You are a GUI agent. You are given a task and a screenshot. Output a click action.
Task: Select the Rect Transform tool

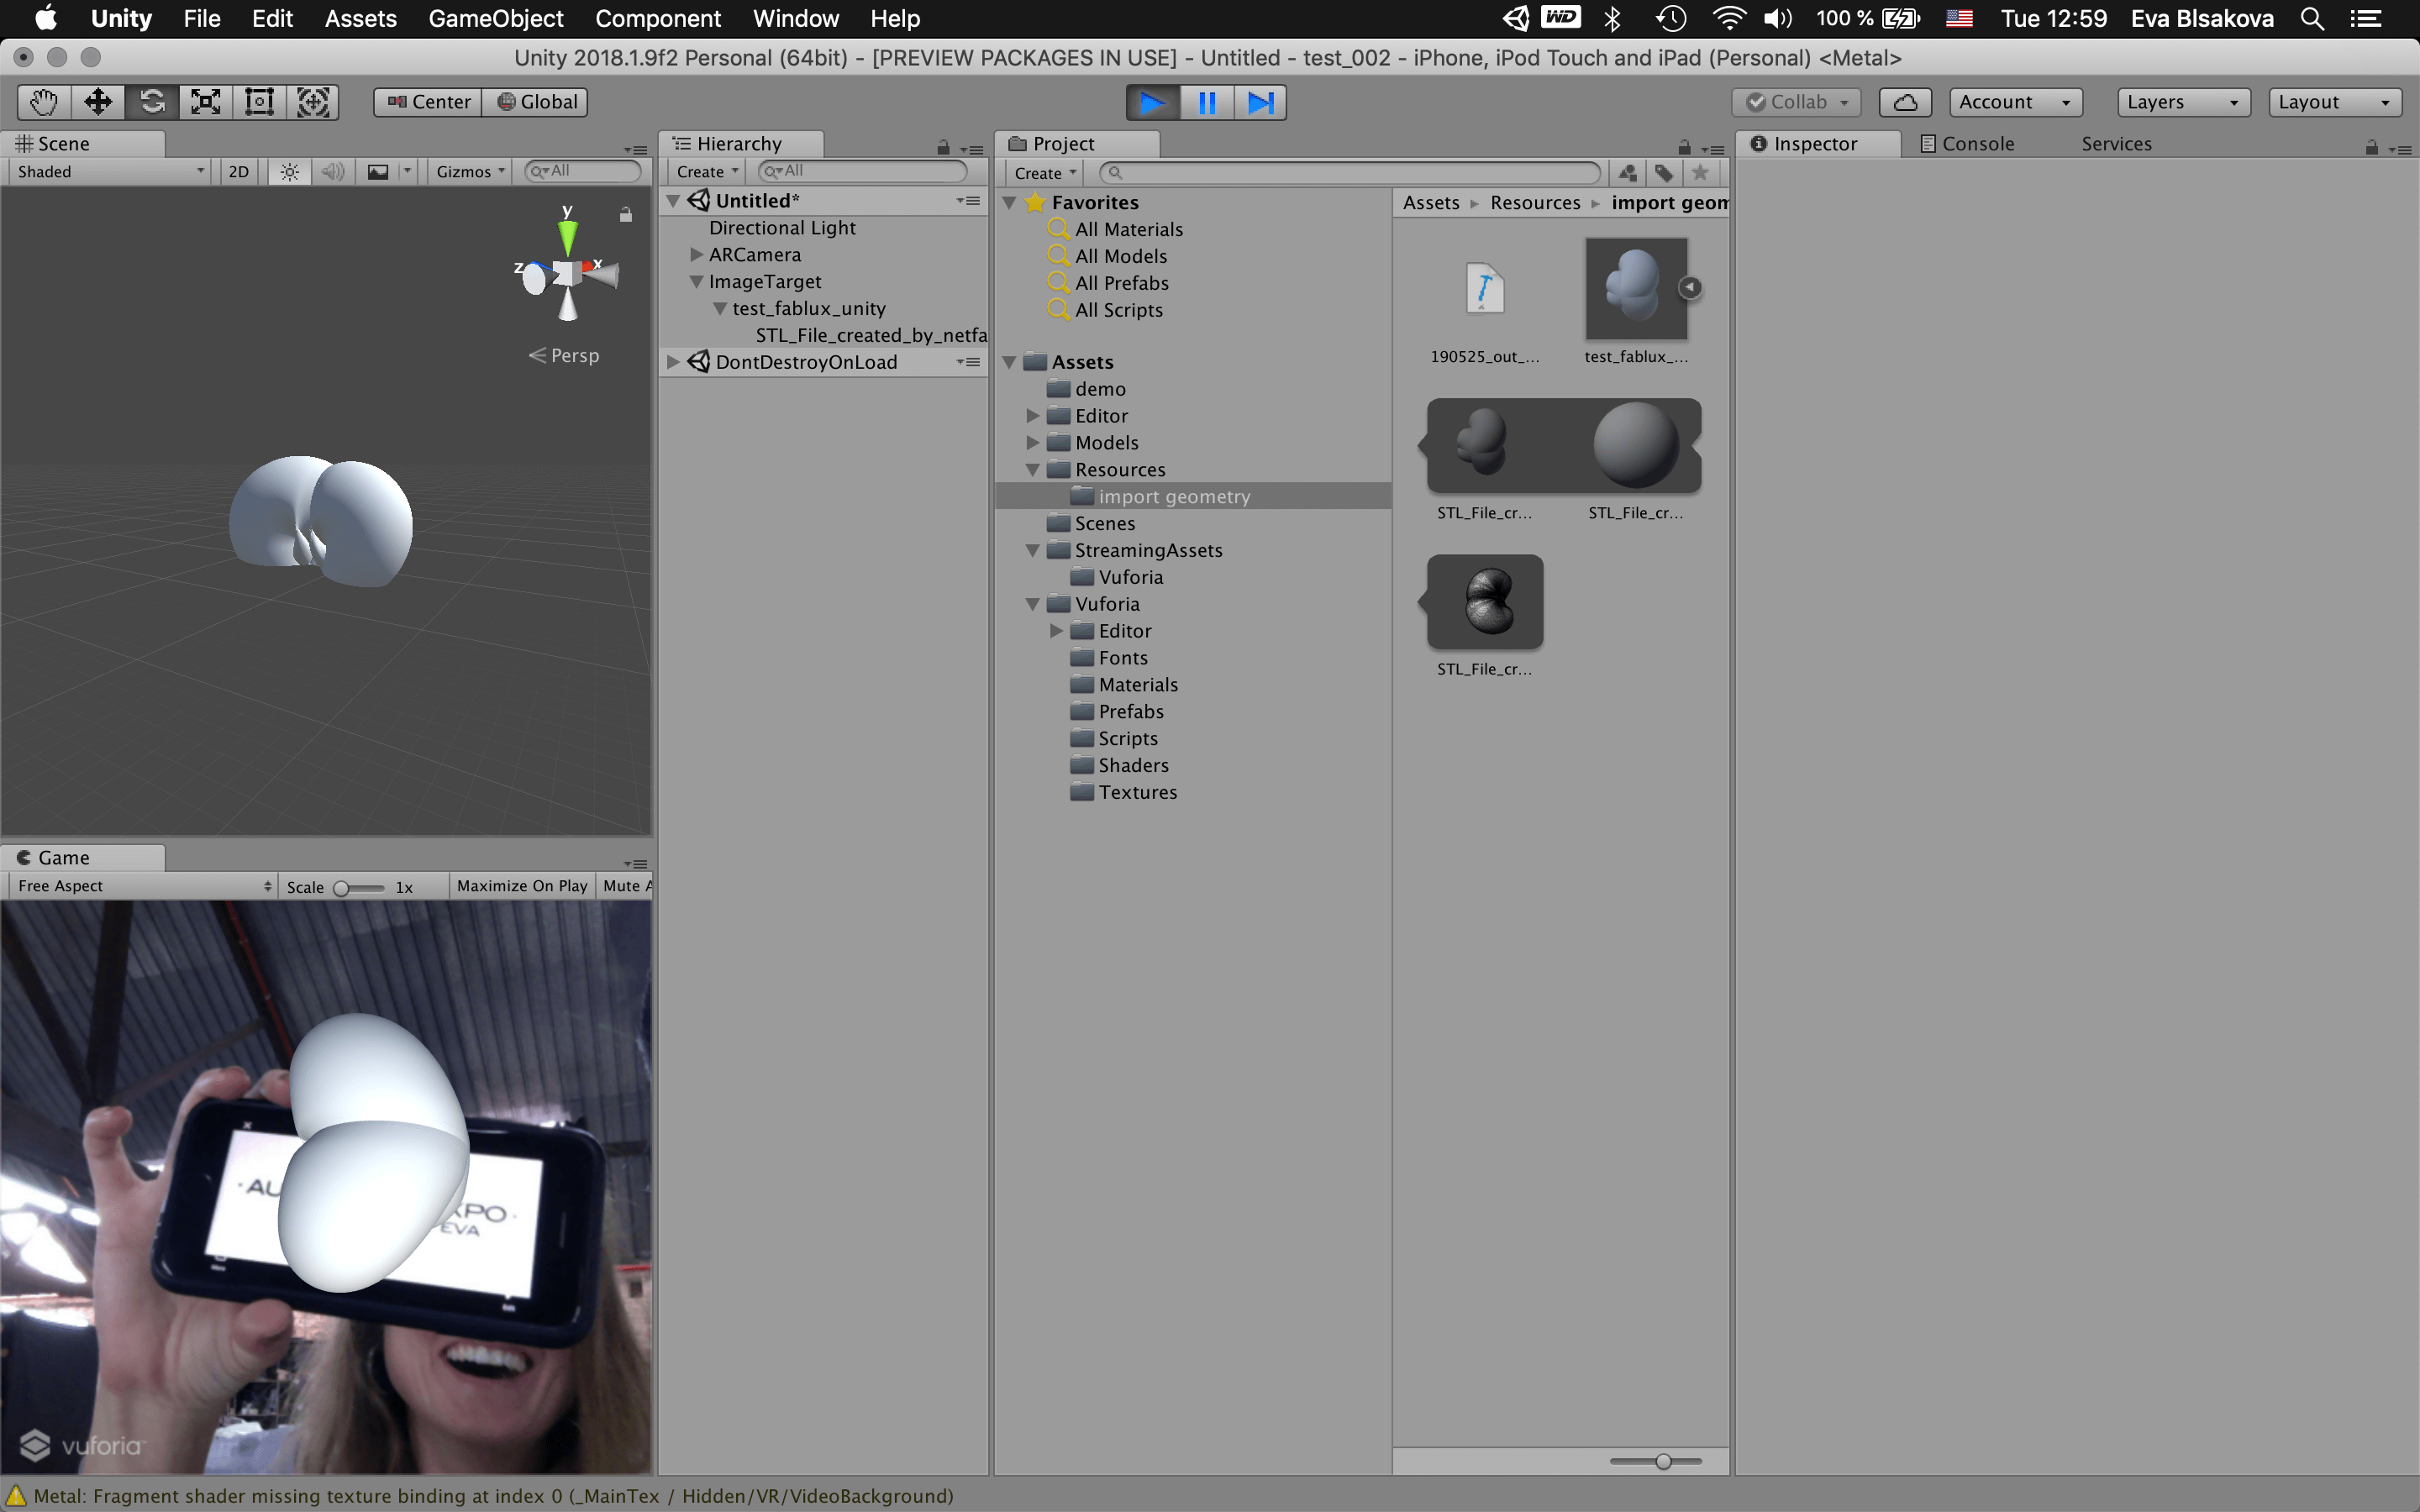(x=260, y=102)
